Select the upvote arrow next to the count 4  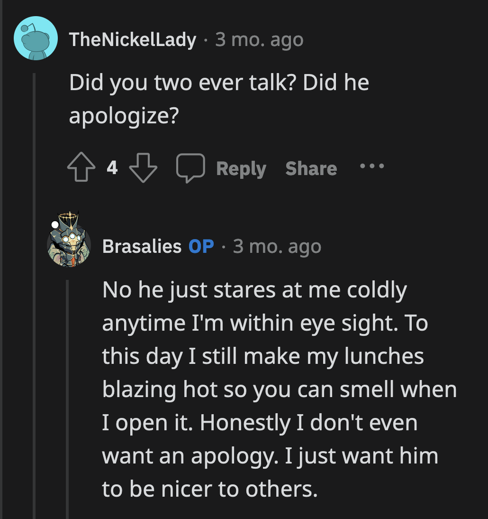[x=82, y=167]
